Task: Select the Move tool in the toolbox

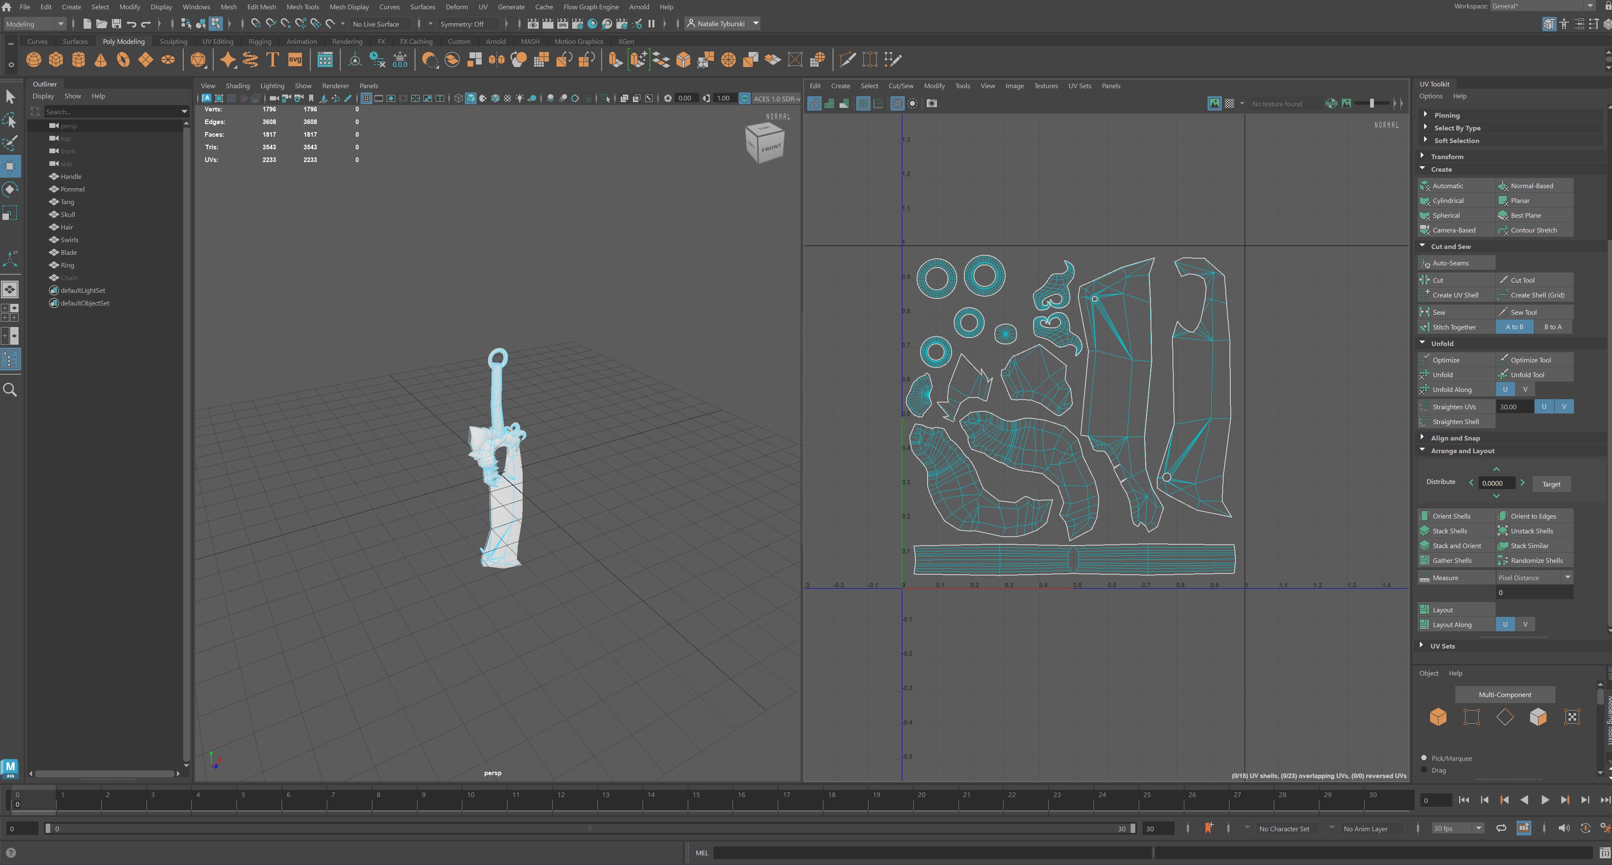Action: (10, 166)
